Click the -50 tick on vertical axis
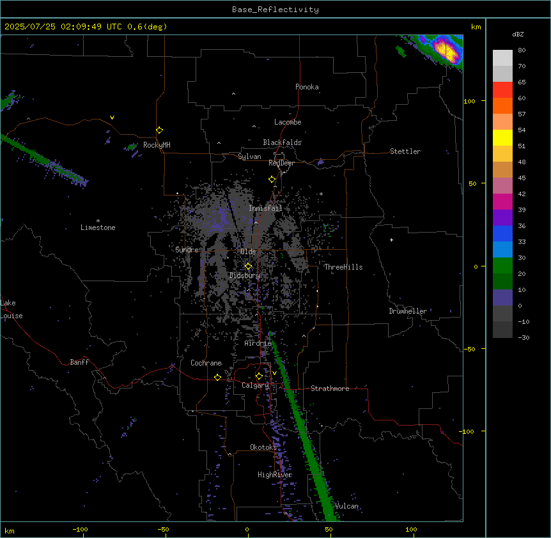Image resolution: width=551 pixels, height=538 pixels. pos(469,349)
